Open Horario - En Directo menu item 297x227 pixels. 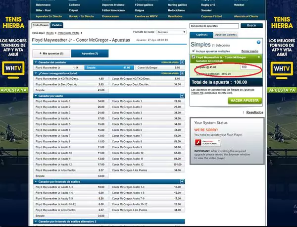point(81,16)
